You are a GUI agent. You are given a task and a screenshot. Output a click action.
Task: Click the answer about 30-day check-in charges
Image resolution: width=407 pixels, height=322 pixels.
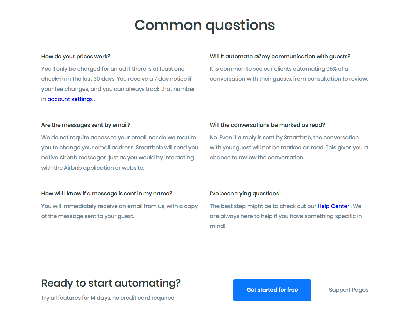tap(118, 79)
